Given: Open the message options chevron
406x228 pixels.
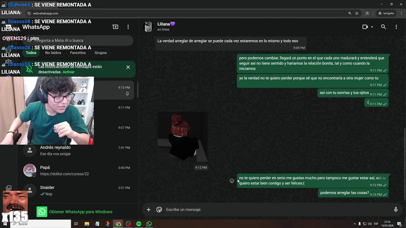Looking at the screenshot, I should [x=384, y=178].
